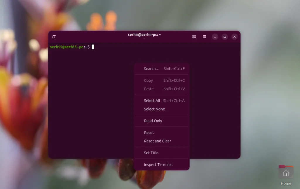This screenshot has width=300, height=189.
Task: Open the tab overview grid
Action: [x=194, y=37]
